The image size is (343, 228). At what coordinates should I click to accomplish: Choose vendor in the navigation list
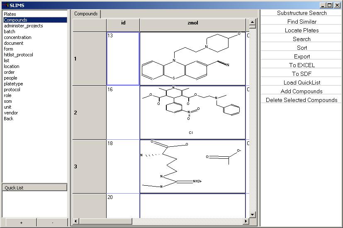point(11,113)
